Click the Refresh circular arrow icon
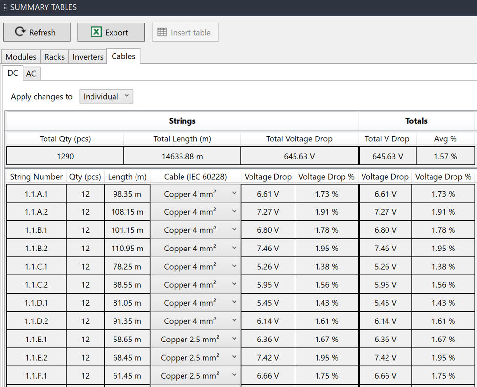 coord(20,32)
